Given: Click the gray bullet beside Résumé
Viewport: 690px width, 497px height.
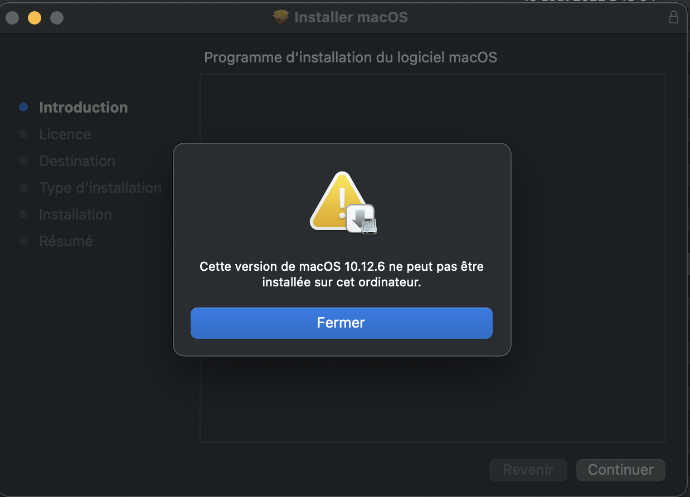Looking at the screenshot, I should pyautogui.click(x=23, y=241).
